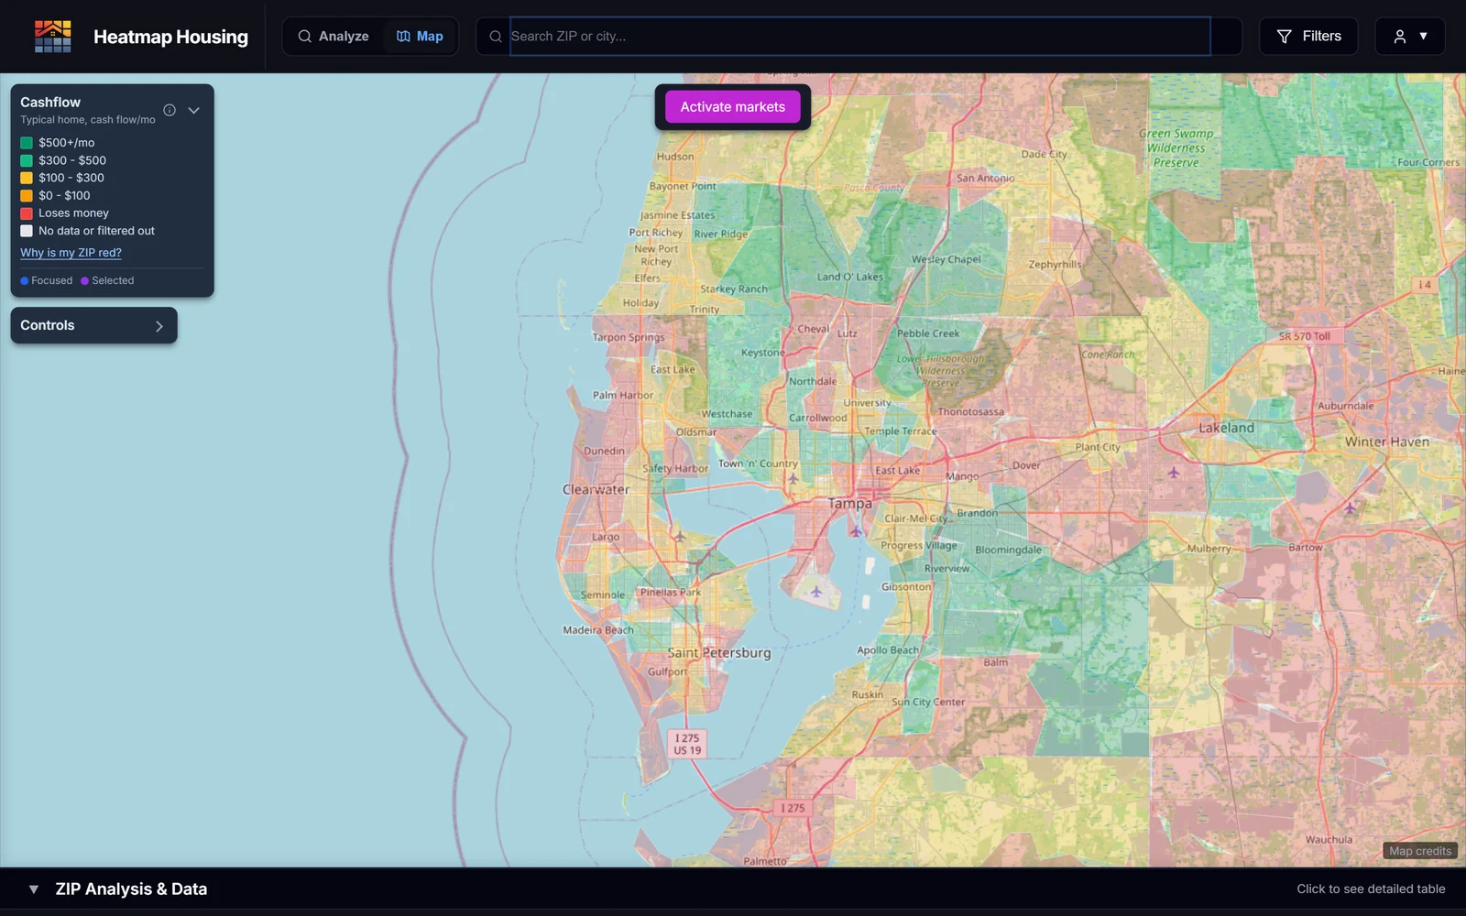
Task: Click the $0 - $100 legend swatch
Action: (x=27, y=195)
